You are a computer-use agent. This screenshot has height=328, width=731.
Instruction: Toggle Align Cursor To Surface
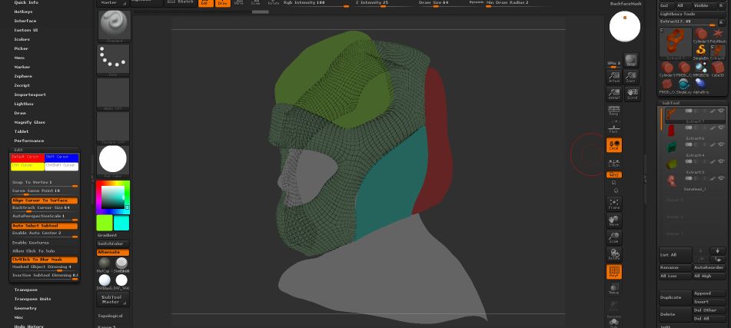click(x=44, y=200)
